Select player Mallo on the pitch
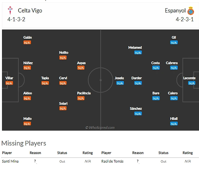This screenshot has width=199, height=170. pos(28,119)
